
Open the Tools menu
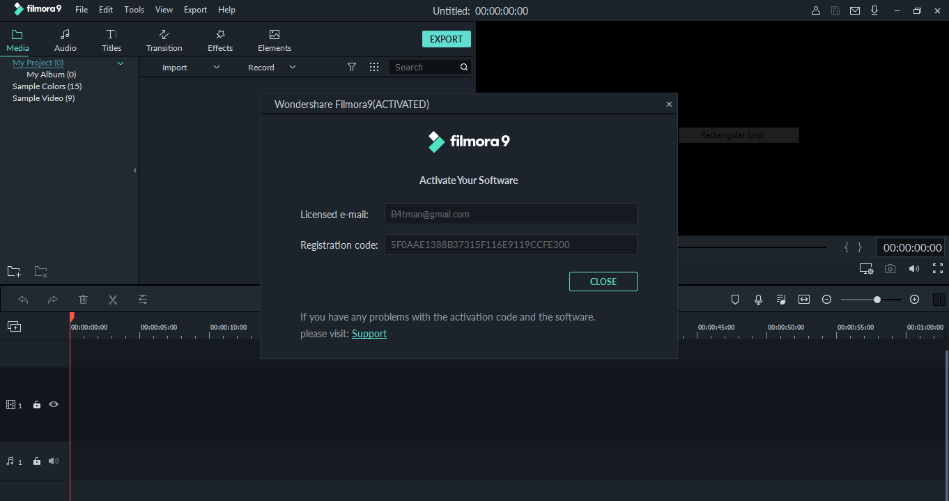134,10
